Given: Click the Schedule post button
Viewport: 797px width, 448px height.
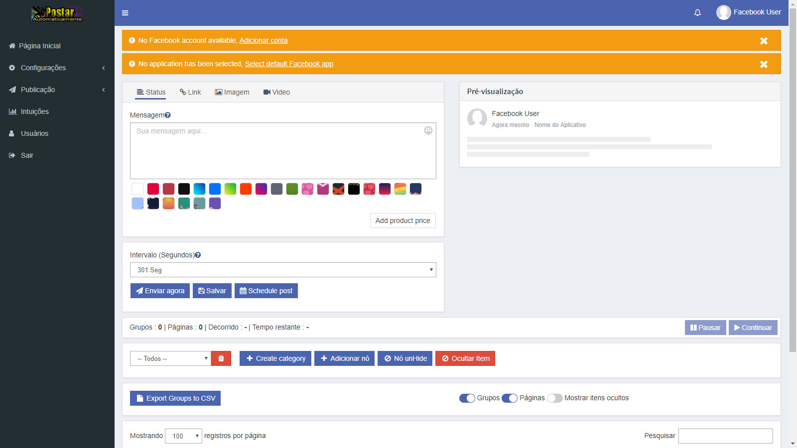Looking at the screenshot, I should click(266, 290).
